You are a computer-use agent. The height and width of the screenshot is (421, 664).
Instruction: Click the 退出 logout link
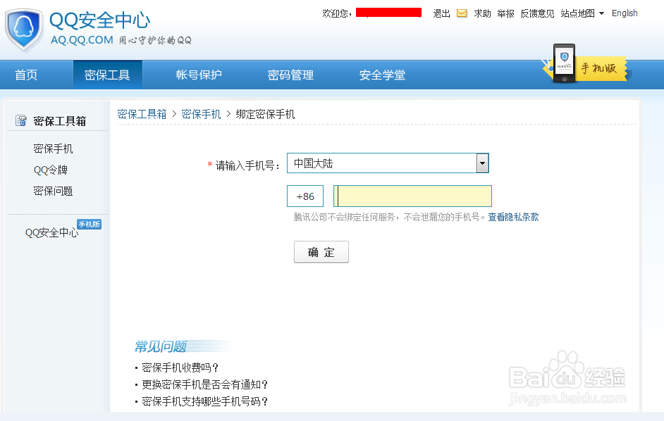tap(442, 13)
